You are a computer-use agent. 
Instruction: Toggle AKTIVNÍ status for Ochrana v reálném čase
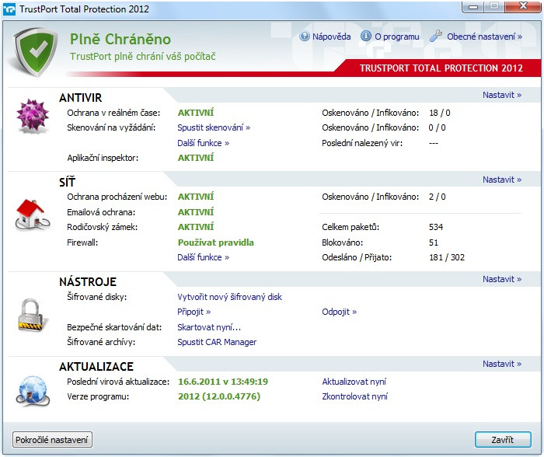(x=196, y=113)
